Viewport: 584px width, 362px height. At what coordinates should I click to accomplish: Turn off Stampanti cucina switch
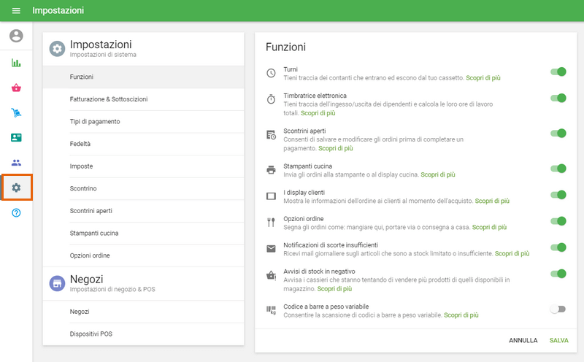[558, 169]
